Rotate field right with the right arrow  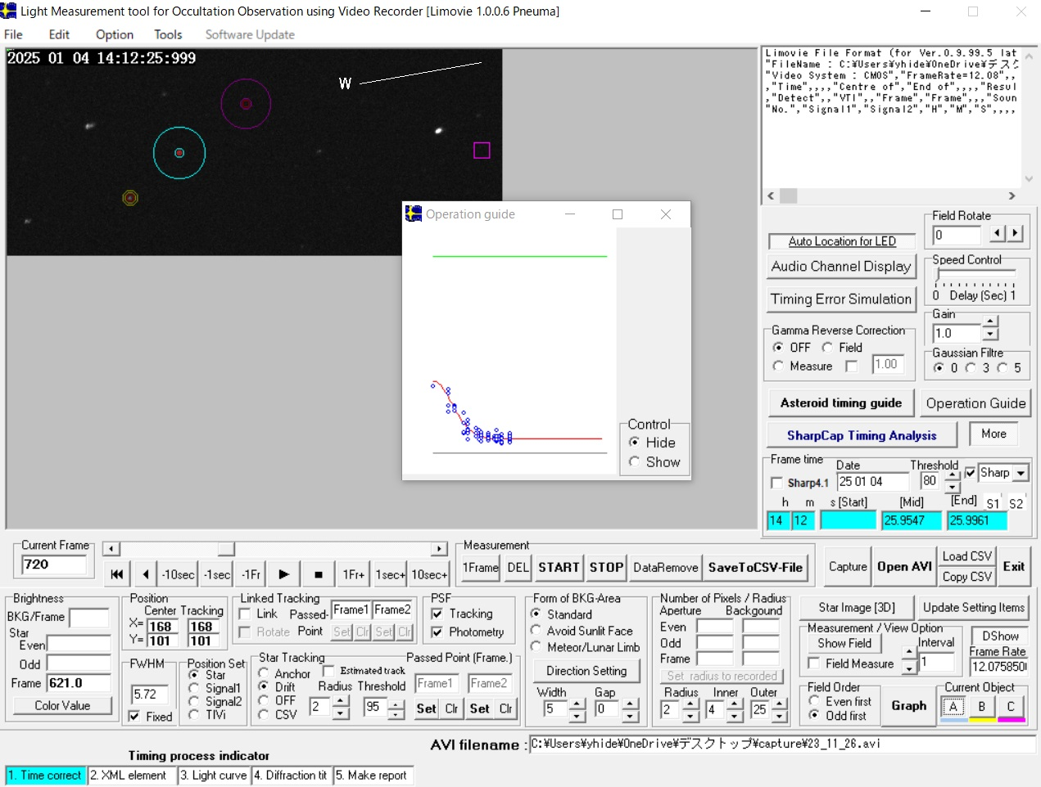tap(1015, 234)
